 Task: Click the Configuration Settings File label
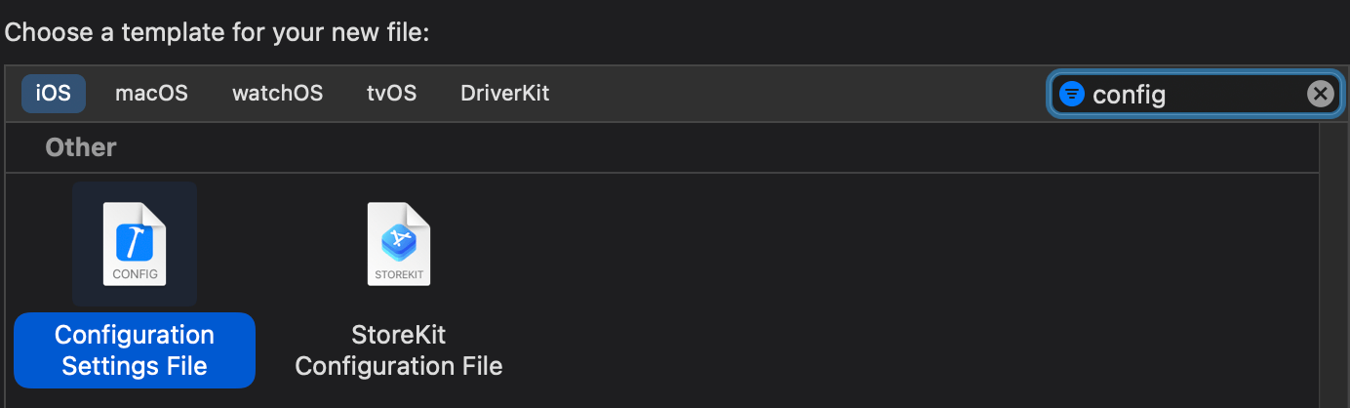pyautogui.click(x=135, y=350)
